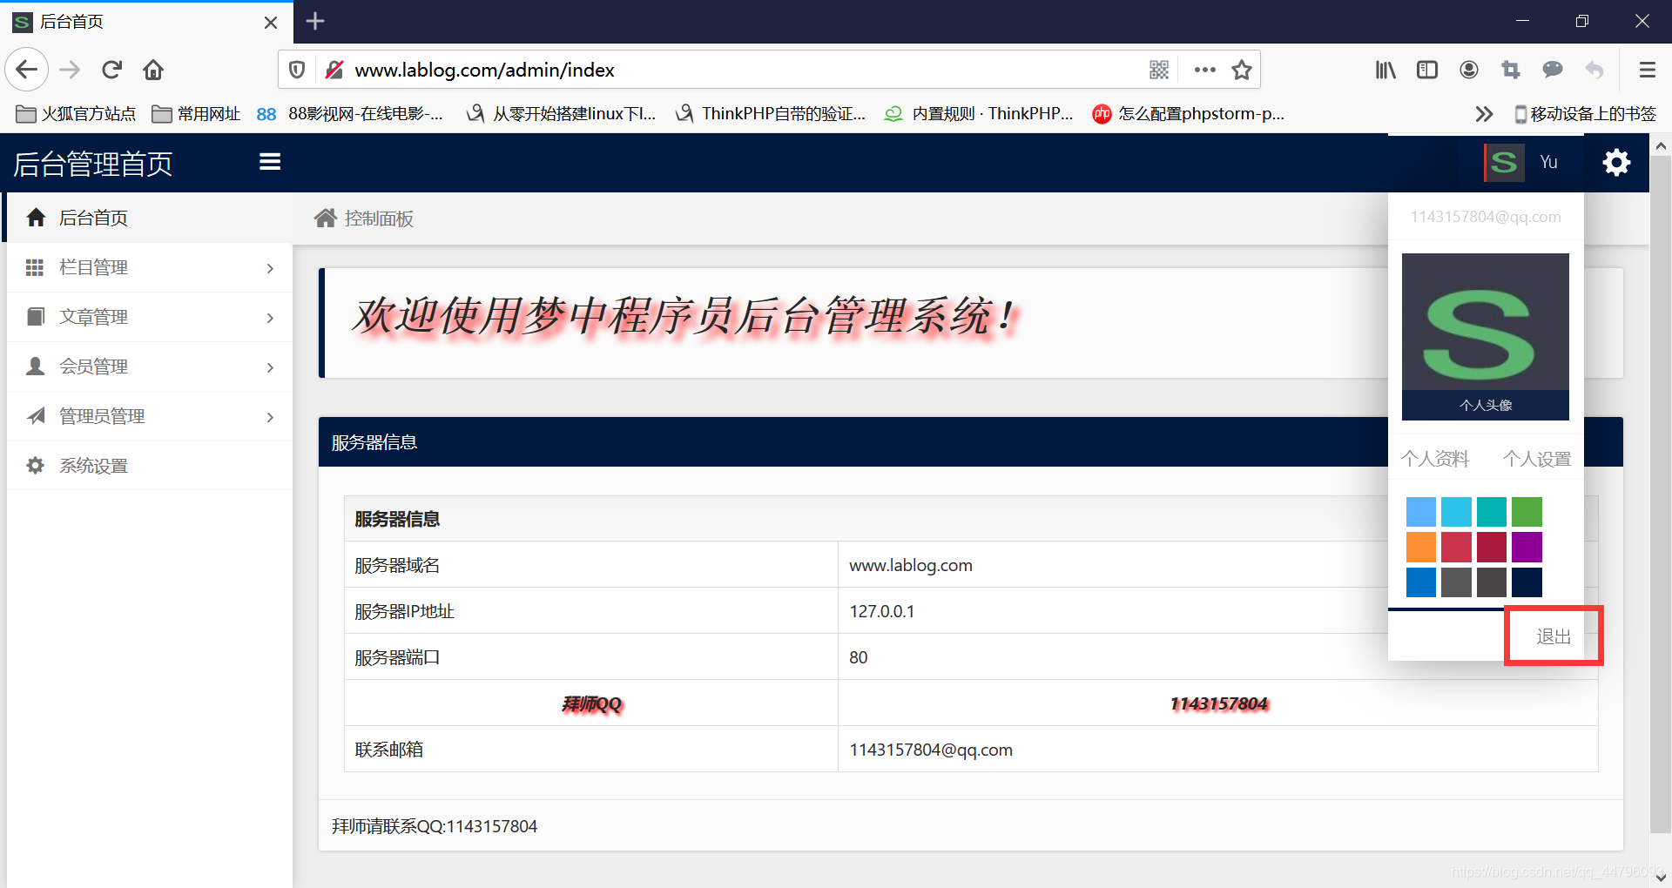Open the settings gear icon in header
Screen dimensions: 1672x888
1616,162
